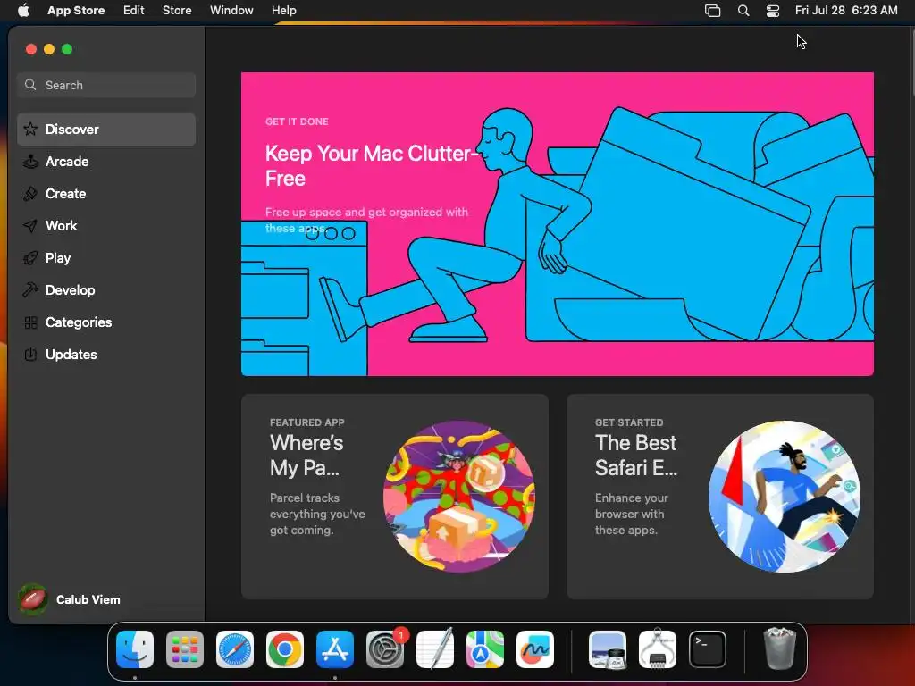Screen dimensions: 915x686
Task: Open Launchpad from the Dock
Action: (x=185, y=649)
